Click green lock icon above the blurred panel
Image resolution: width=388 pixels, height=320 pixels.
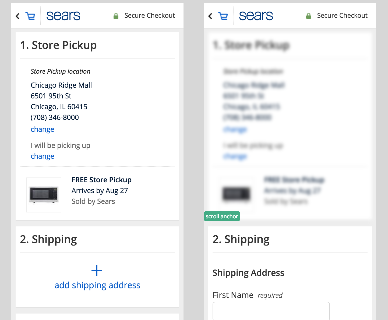(309, 16)
